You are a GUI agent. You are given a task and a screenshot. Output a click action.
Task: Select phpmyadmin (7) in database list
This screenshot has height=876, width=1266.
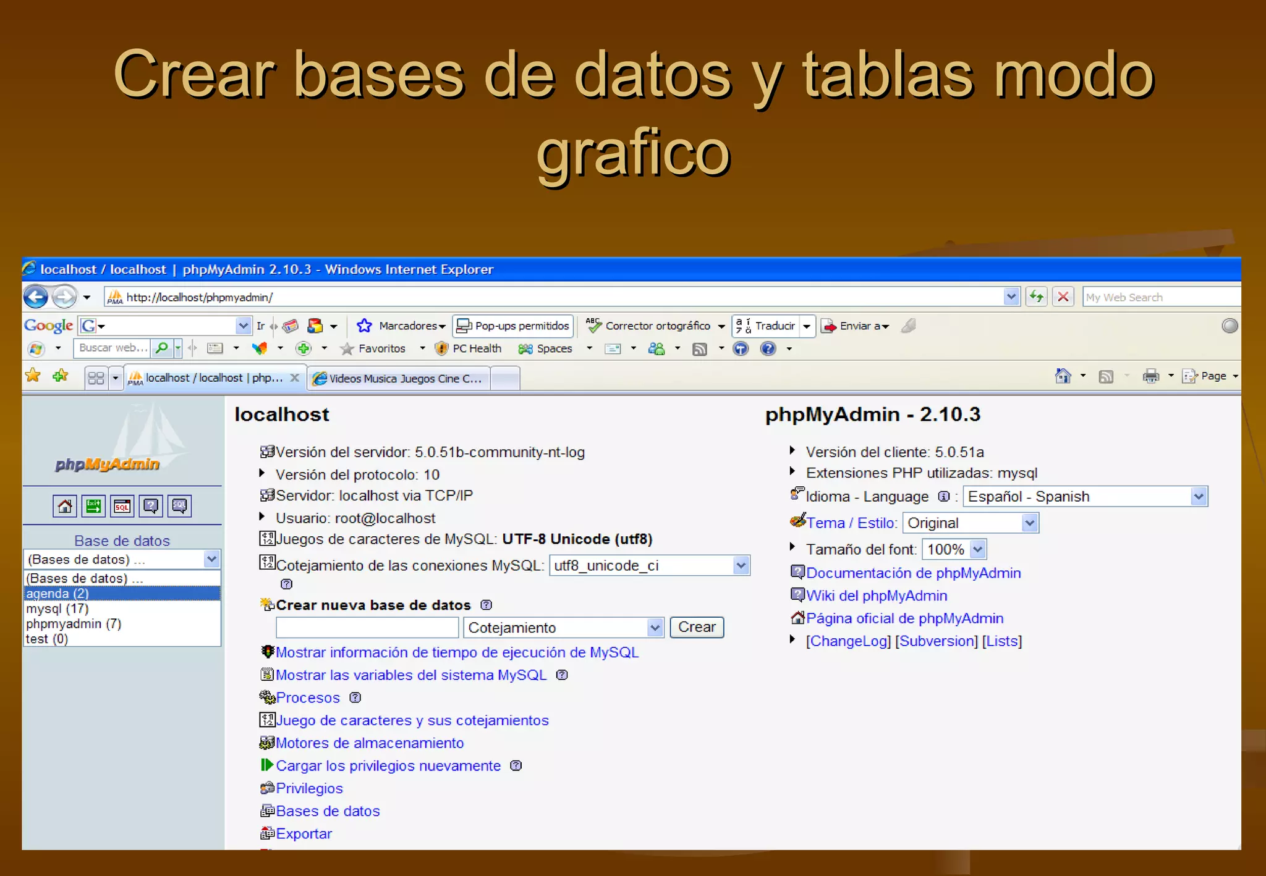click(122, 623)
